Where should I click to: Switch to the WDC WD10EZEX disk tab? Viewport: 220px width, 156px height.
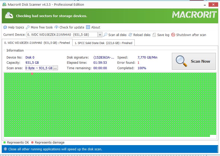[37, 43]
